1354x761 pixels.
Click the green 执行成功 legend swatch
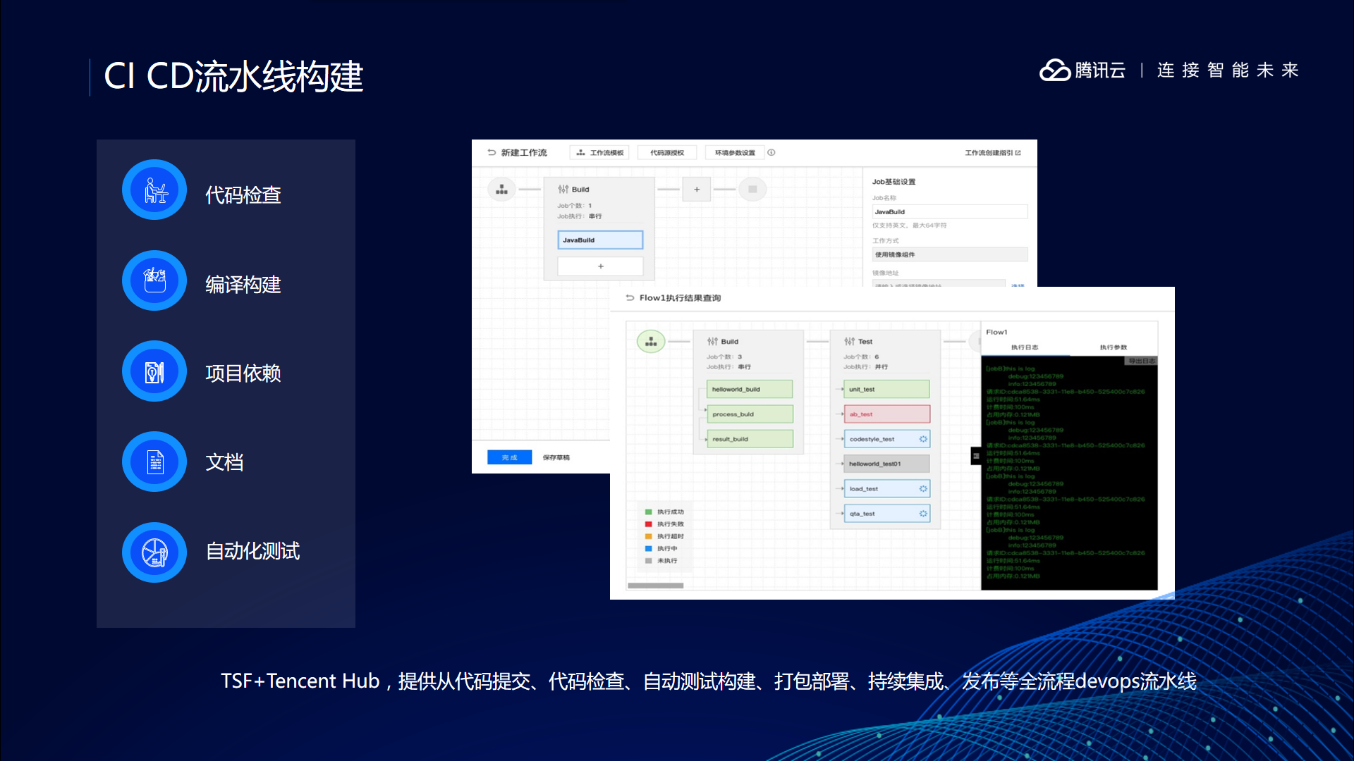coord(648,512)
